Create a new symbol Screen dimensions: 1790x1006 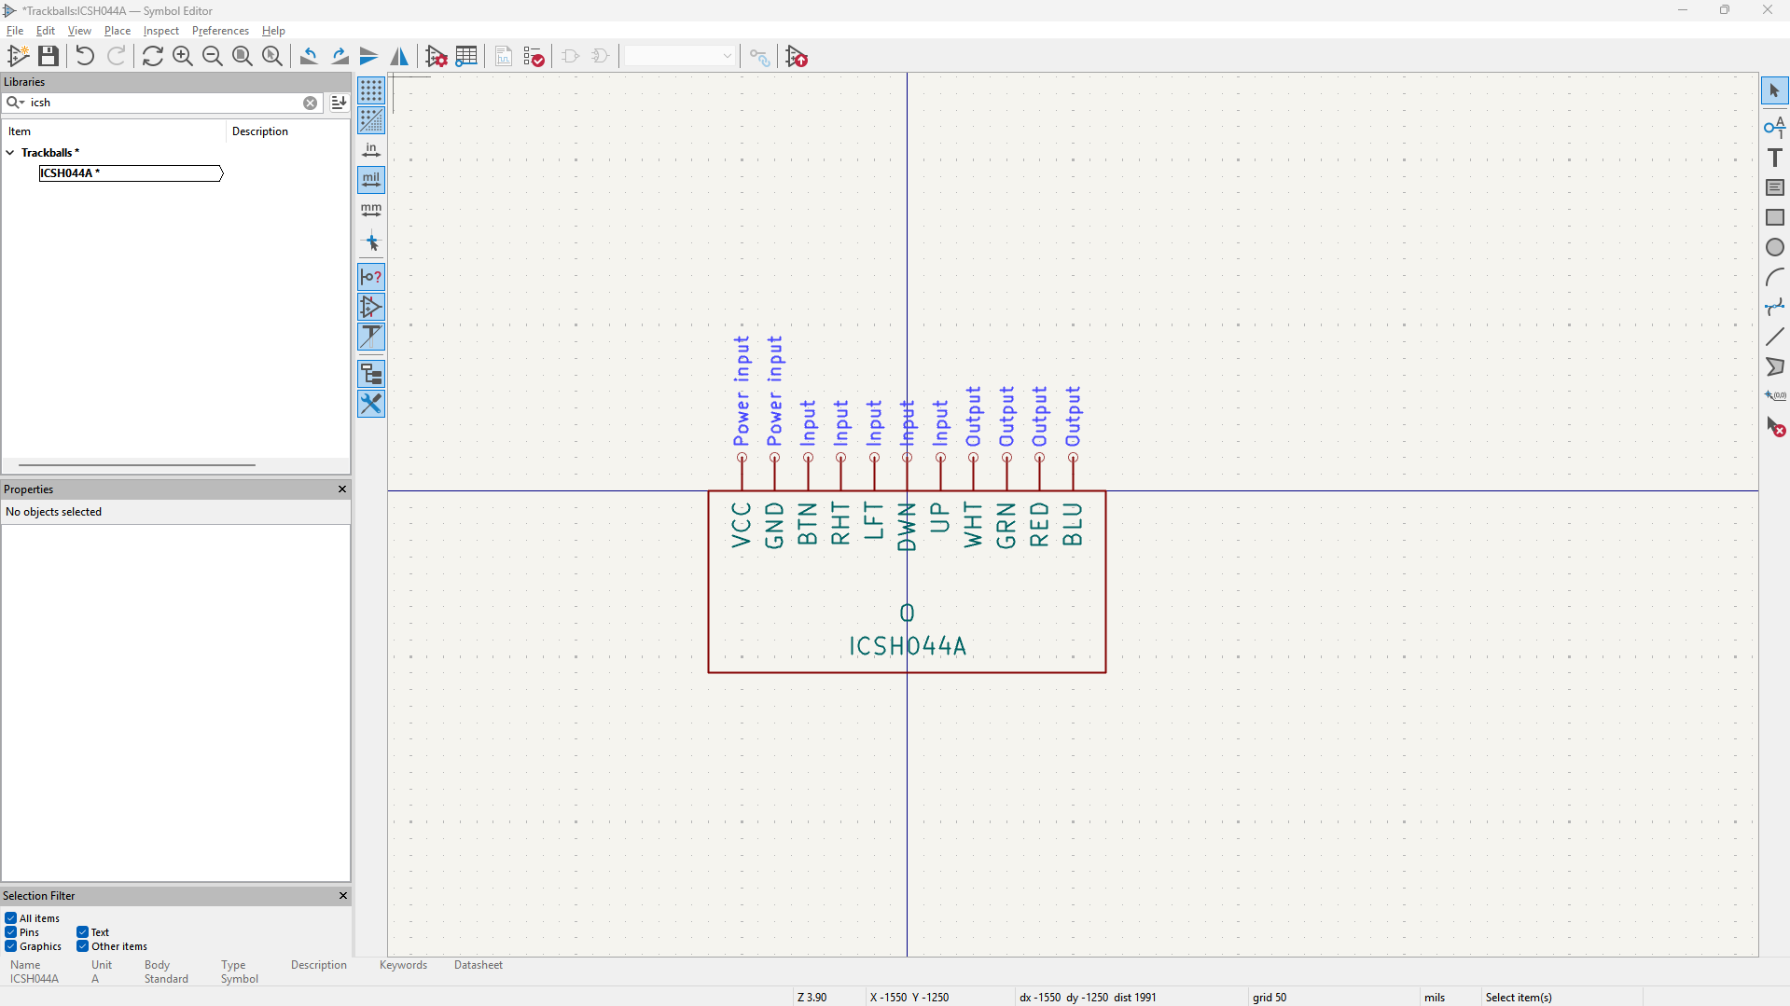click(18, 56)
